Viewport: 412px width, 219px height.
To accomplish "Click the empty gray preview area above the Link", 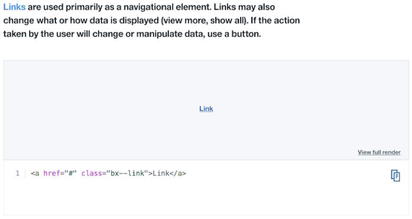I will point(206,81).
